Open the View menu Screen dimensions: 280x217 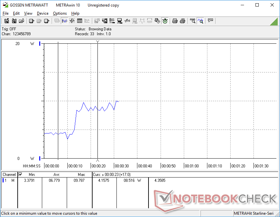[x=28, y=13]
